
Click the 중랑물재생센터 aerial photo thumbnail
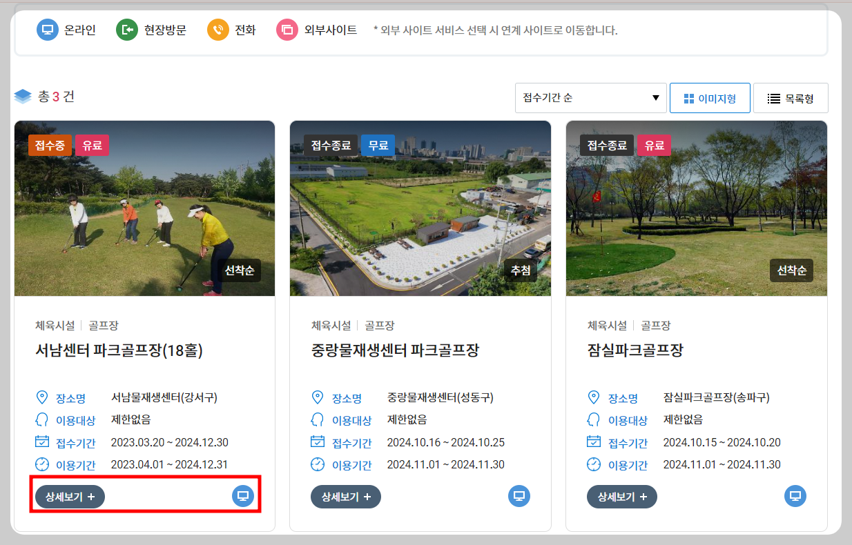pos(420,208)
